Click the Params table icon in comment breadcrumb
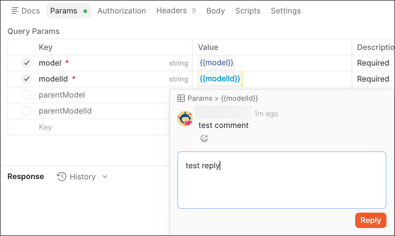 (181, 98)
